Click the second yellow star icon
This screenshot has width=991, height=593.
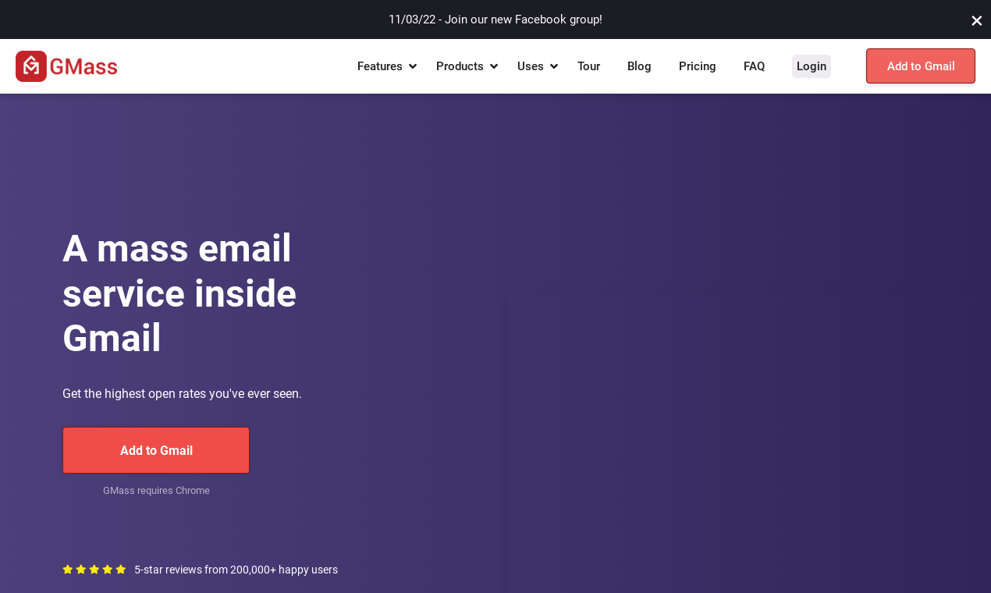click(80, 570)
